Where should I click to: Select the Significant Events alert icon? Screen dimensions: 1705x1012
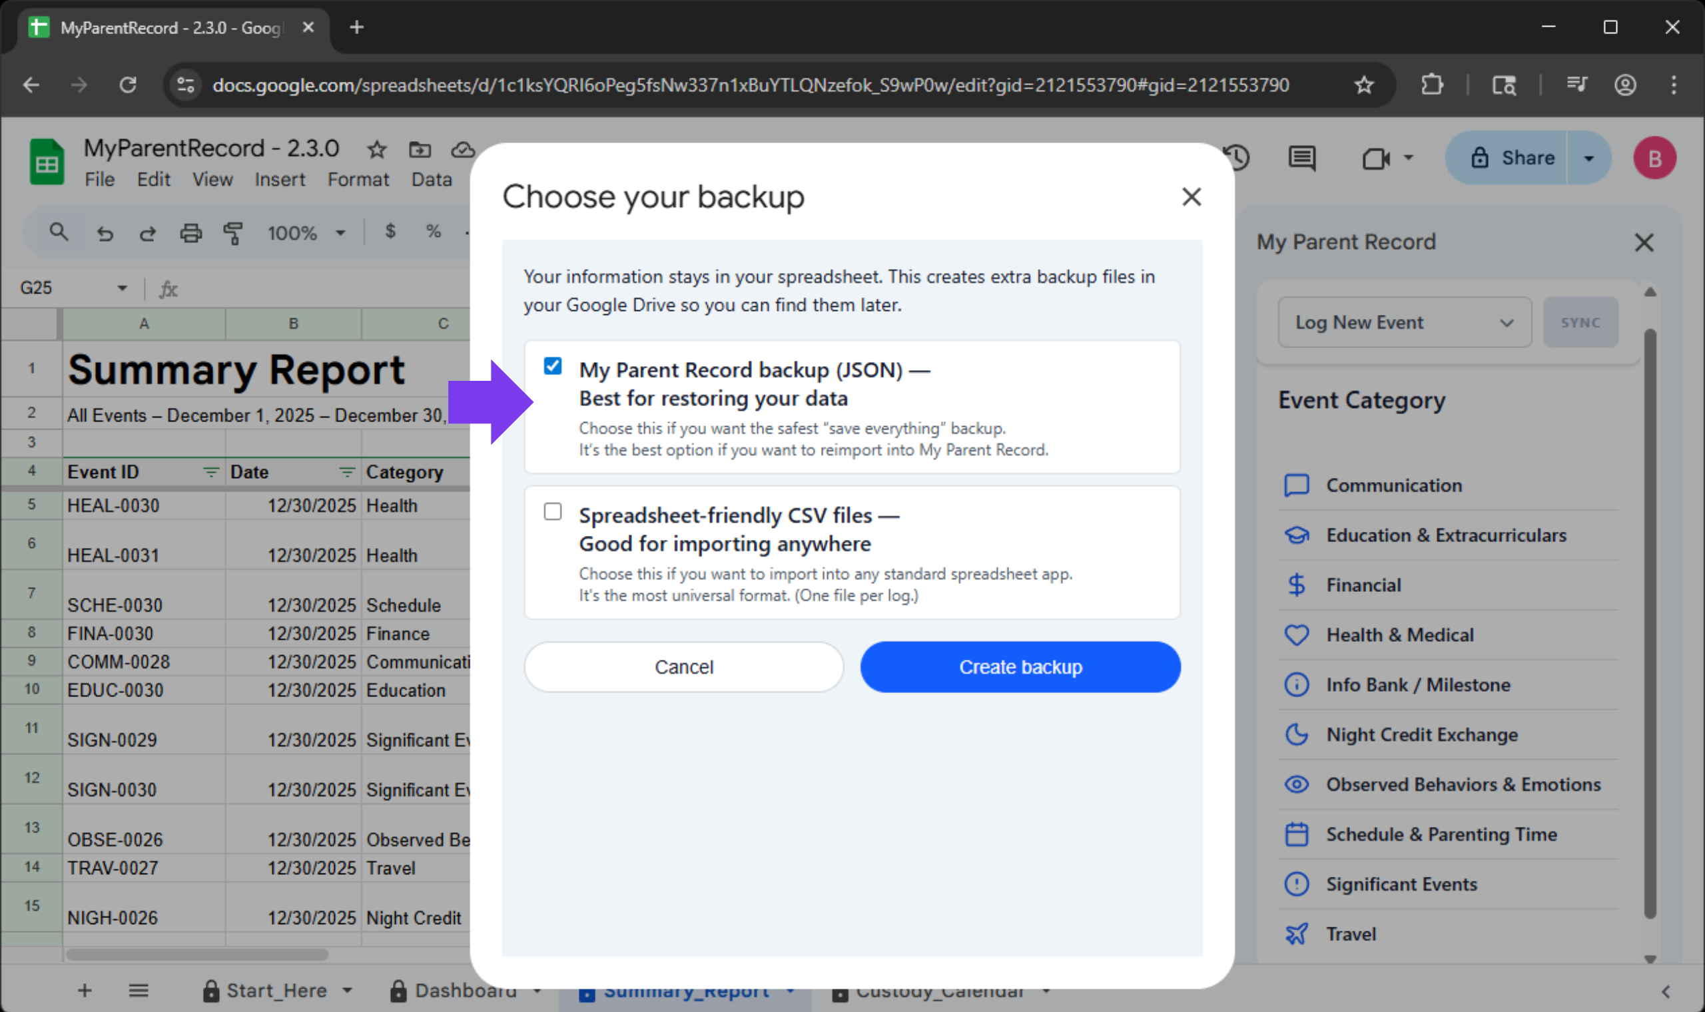click(x=1297, y=884)
